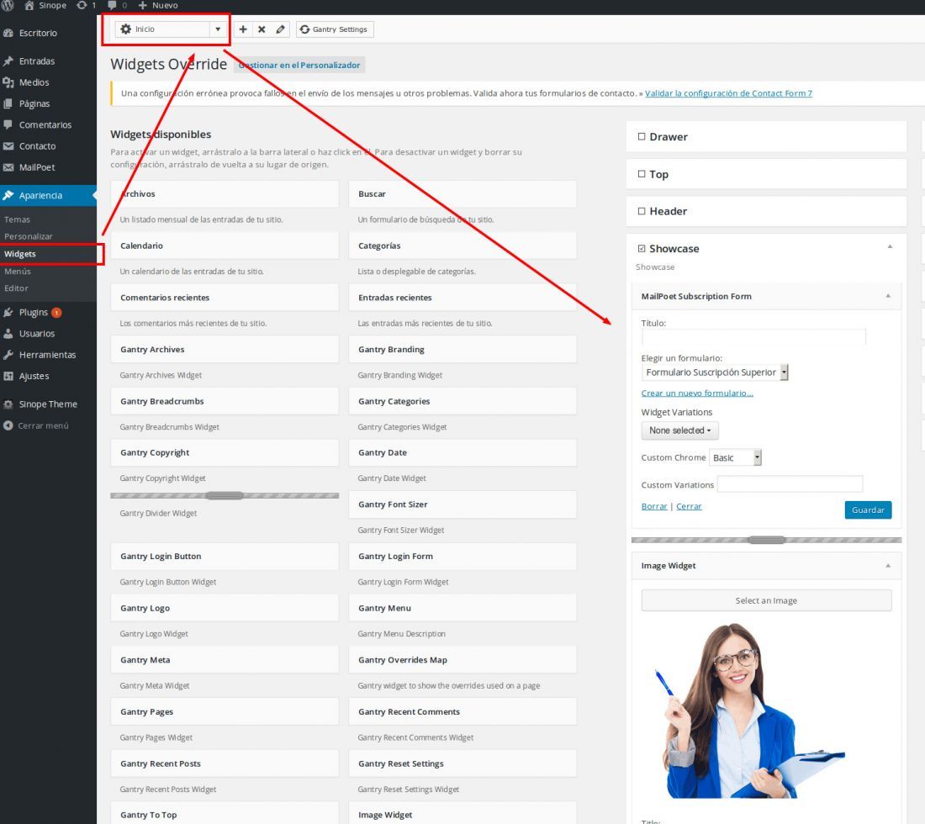
Task: Click the Ajustes settings icon
Action: (x=8, y=377)
